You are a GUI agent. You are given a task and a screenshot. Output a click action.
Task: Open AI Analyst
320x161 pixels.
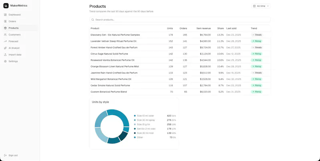click(x=20, y=48)
